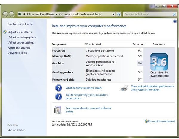This screenshot has width=179, height=139.
Task: Open Adjust indexing options
Action: [x=22, y=37]
